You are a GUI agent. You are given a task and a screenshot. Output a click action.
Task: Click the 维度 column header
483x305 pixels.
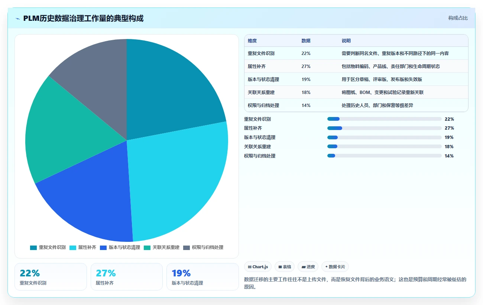252,41
